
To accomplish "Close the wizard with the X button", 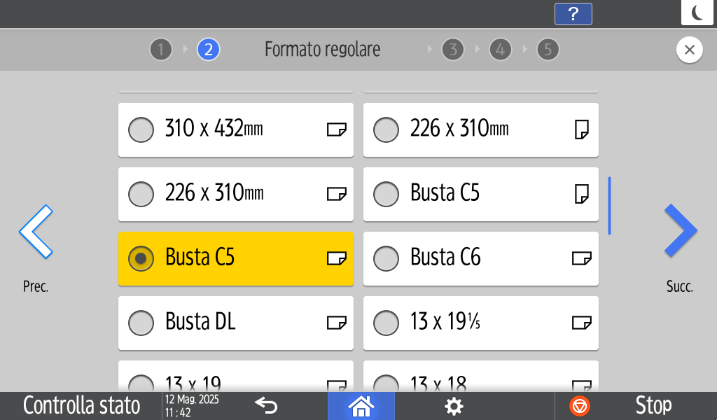I will [690, 50].
